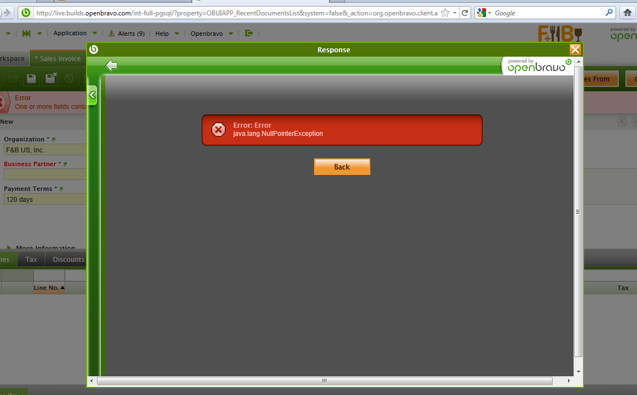This screenshot has width=637, height=395.
Task: Click the popup's vertical scrollbar thumb
Action: click(579, 211)
